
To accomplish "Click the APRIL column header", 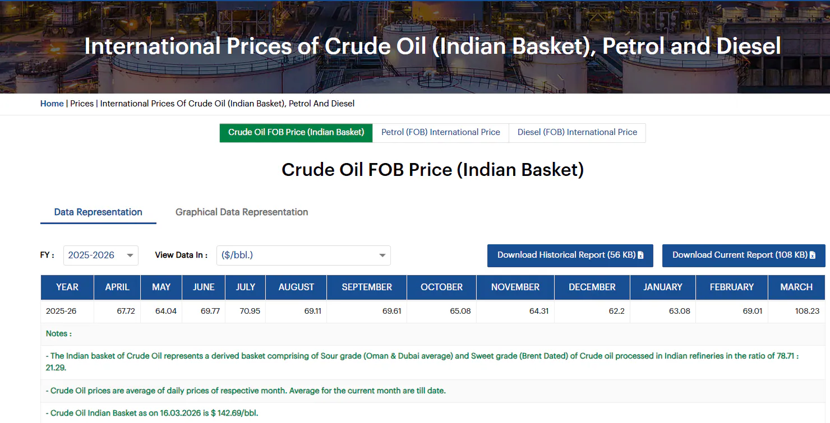I will (117, 287).
